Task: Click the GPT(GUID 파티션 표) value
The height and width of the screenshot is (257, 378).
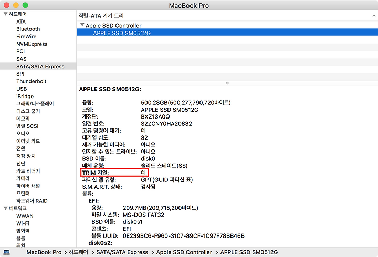Action: tap(166, 180)
